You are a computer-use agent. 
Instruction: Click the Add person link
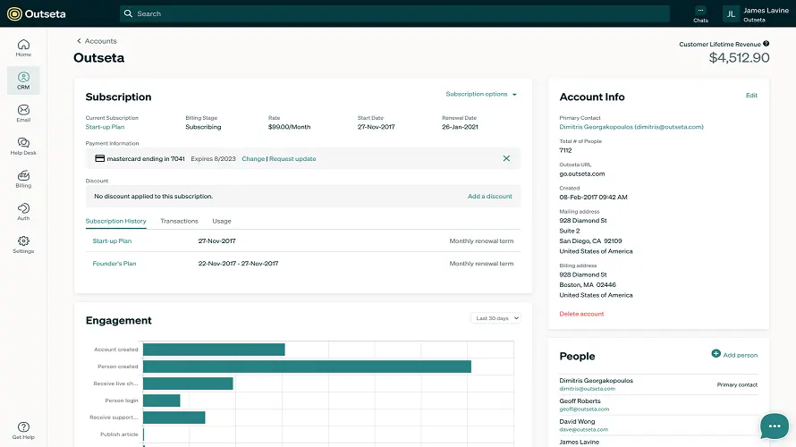click(741, 355)
